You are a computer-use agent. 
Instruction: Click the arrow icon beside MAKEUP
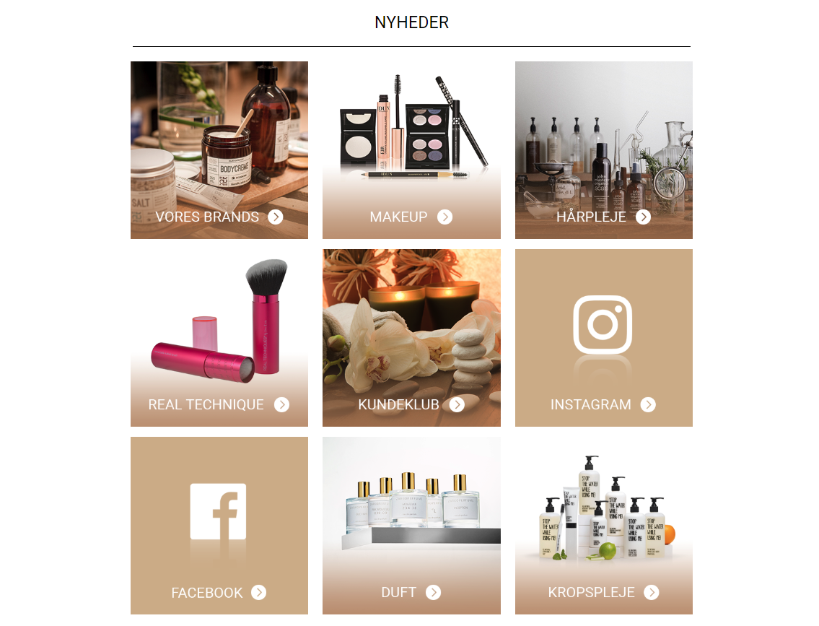point(445,217)
